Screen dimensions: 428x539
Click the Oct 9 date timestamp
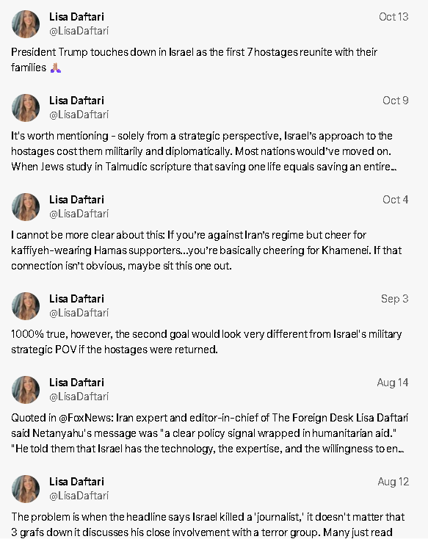pos(396,101)
